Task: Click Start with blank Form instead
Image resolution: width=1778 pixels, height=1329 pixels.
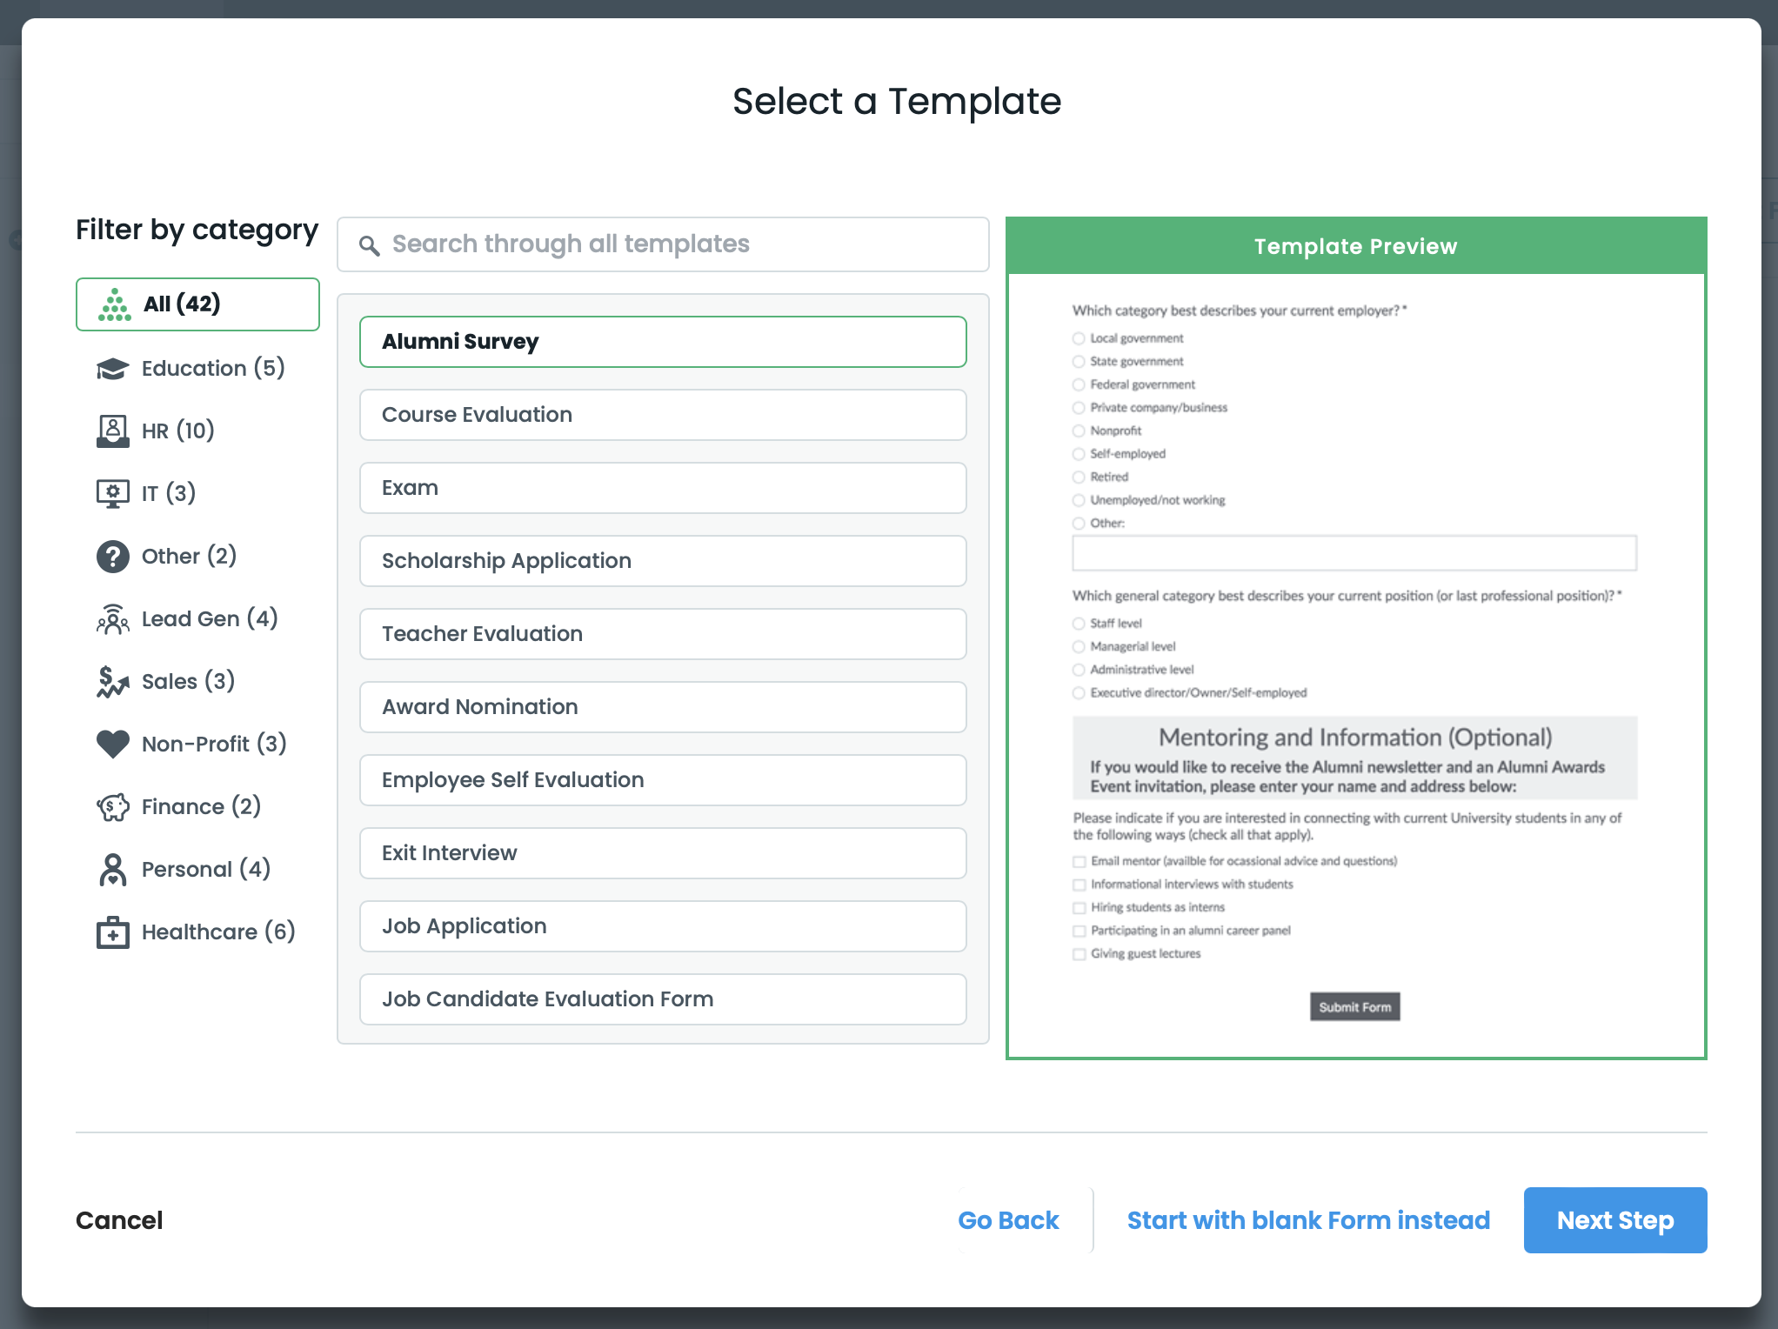Action: coord(1308,1220)
